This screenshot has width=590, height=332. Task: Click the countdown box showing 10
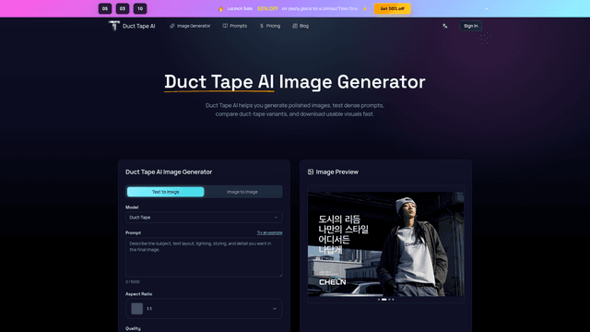coord(140,8)
